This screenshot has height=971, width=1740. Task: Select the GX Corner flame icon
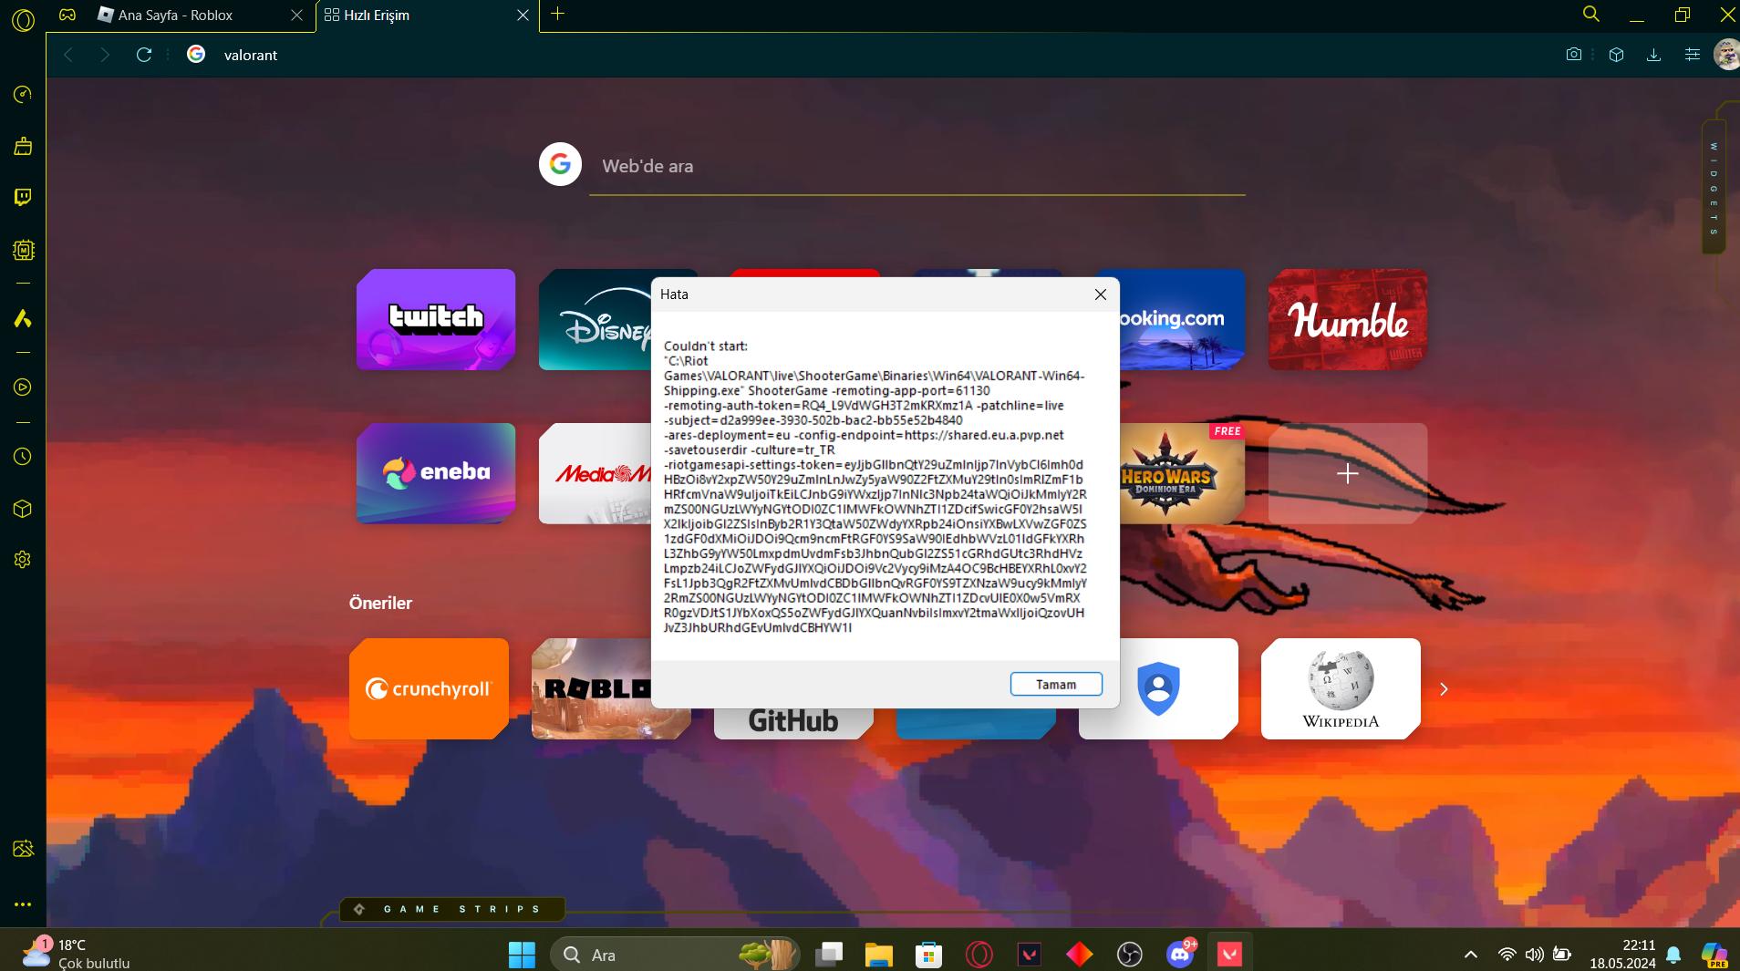[x=21, y=318]
